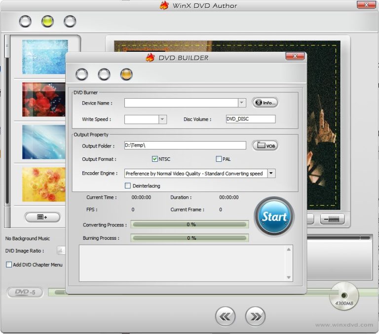Click the thumbnail list vertical scrollbar
379x334 pixels.
click(x=7, y=131)
